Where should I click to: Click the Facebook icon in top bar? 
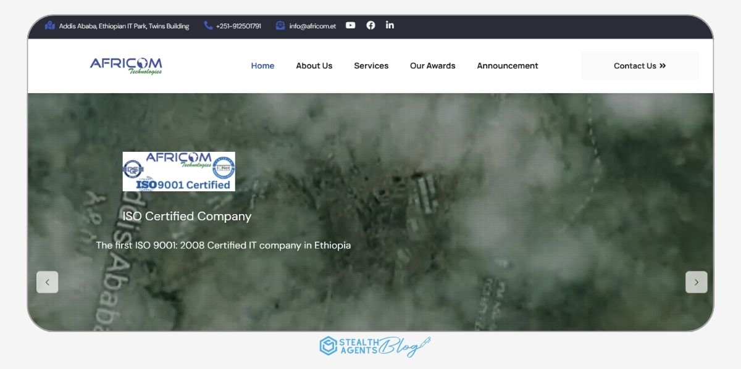pos(371,25)
